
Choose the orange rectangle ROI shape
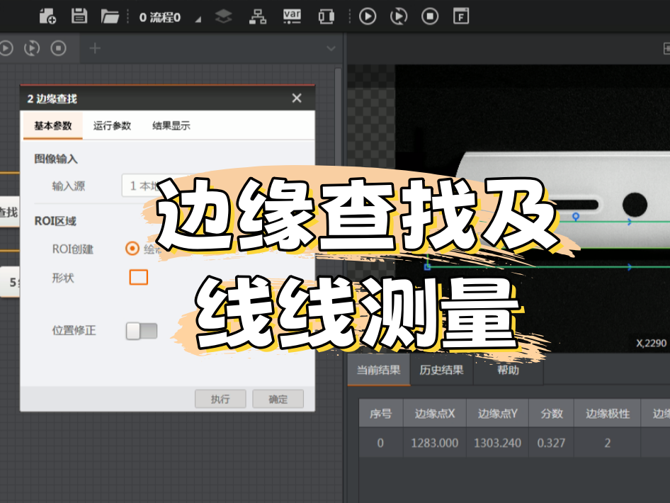(x=139, y=277)
